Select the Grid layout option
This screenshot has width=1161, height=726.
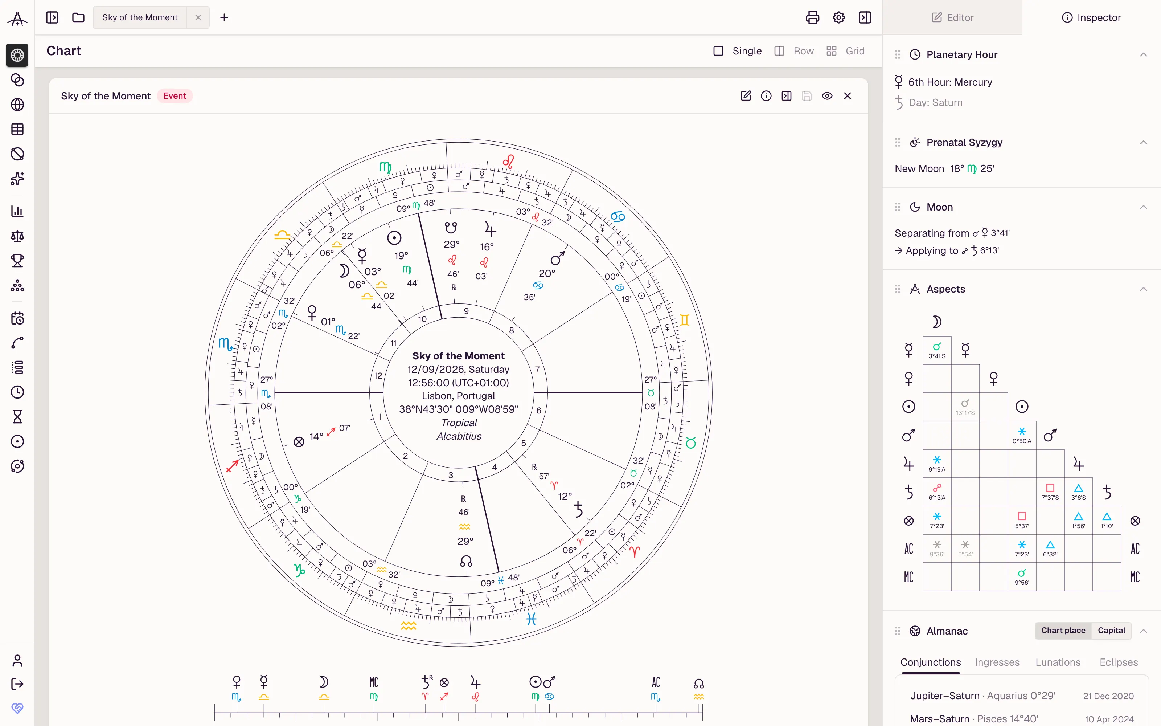pyautogui.click(x=845, y=51)
